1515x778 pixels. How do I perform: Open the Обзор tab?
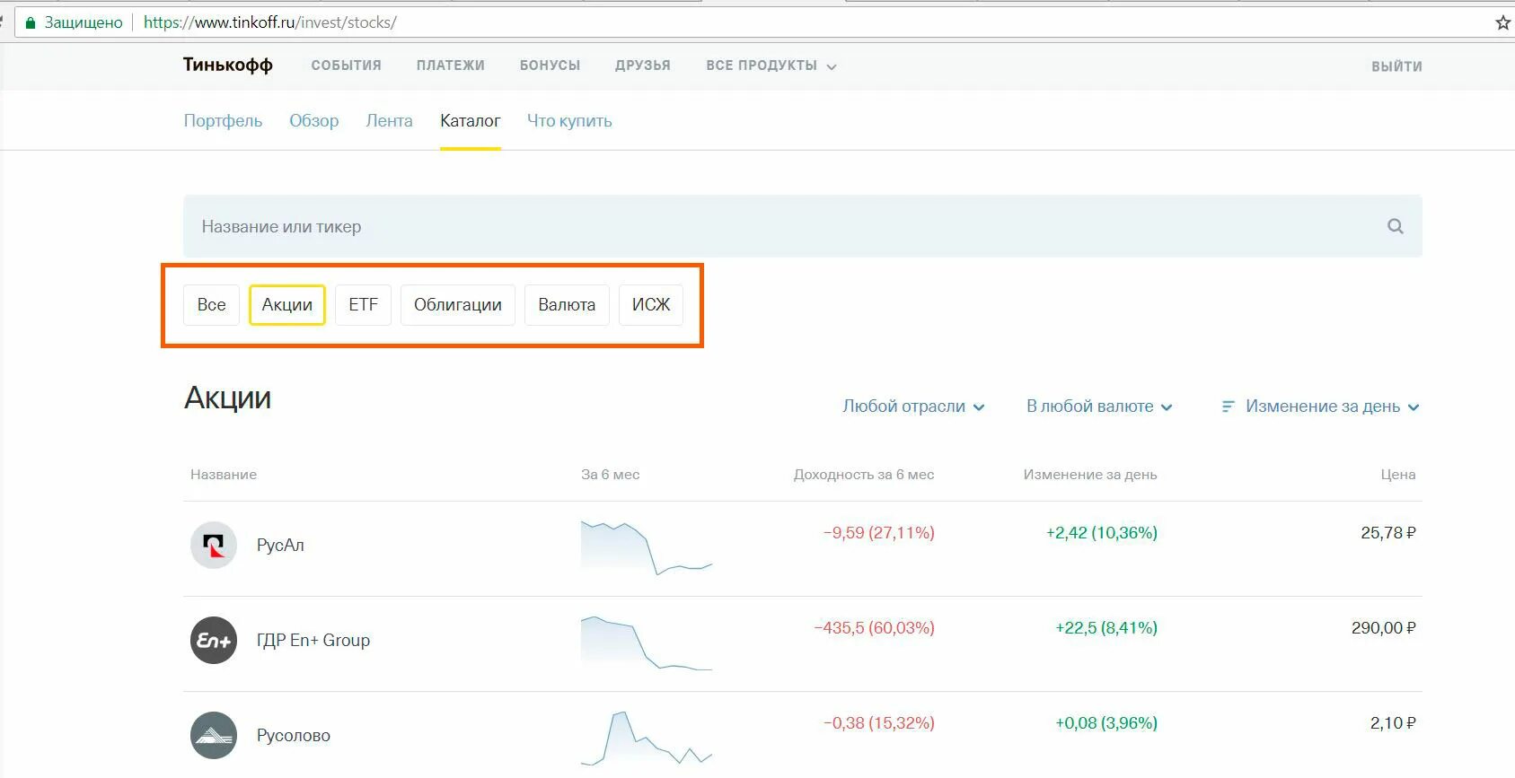pyautogui.click(x=313, y=120)
